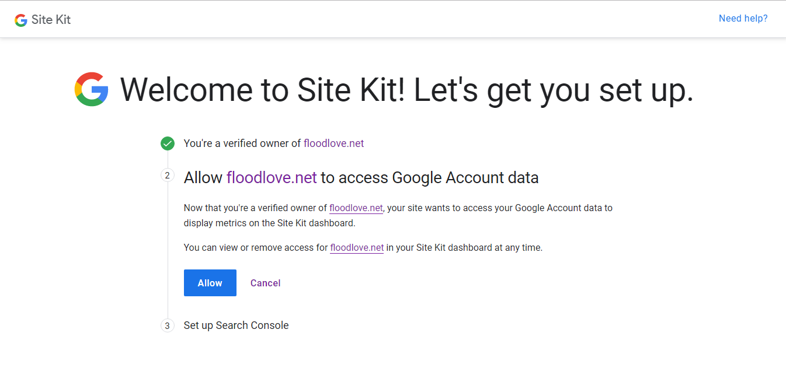Open floodlove.net link in the verified owner line
Viewport: 786px width, 382px height.
point(333,143)
